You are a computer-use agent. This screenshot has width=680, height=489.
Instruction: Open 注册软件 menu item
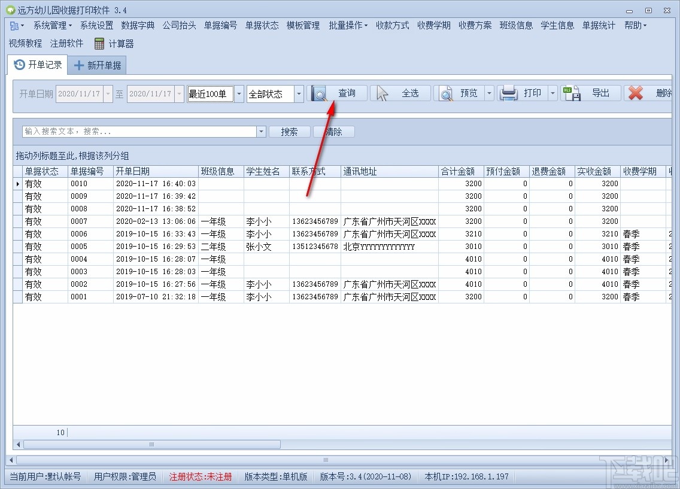(66, 43)
